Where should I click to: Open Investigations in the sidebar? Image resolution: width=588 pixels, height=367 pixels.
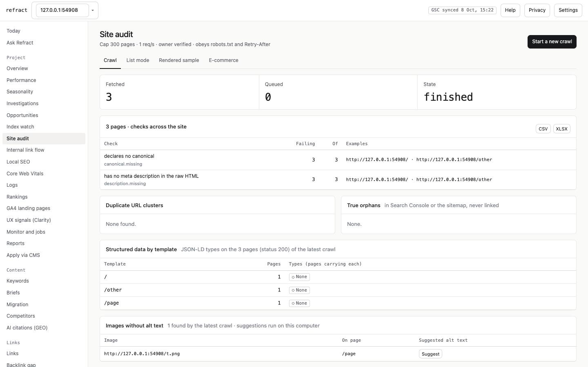tap(44, 104)
